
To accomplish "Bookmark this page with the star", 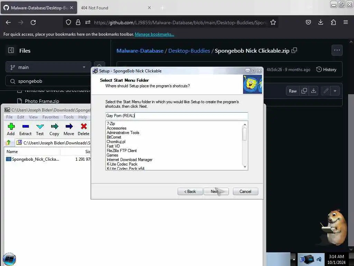I will 273,22.
